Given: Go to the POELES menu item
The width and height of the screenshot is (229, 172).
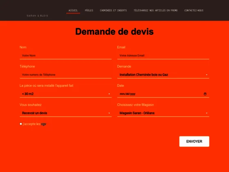Looking at the screenshot, I should (89, 10).
